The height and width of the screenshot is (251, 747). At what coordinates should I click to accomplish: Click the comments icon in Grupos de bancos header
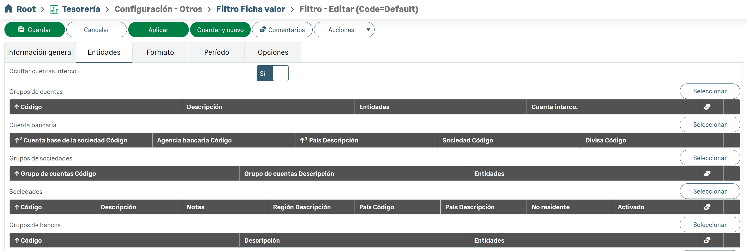click(x=707, y=240)
